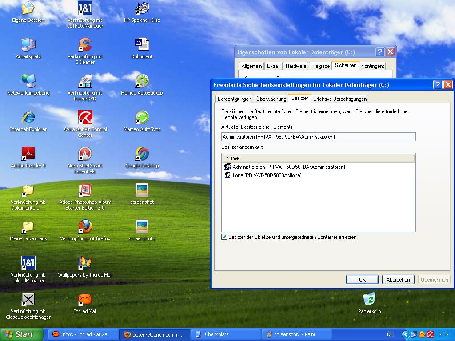This screenshot has width=455, height=341.
Task: Switch to Überwachung tab
Action: 271,99
